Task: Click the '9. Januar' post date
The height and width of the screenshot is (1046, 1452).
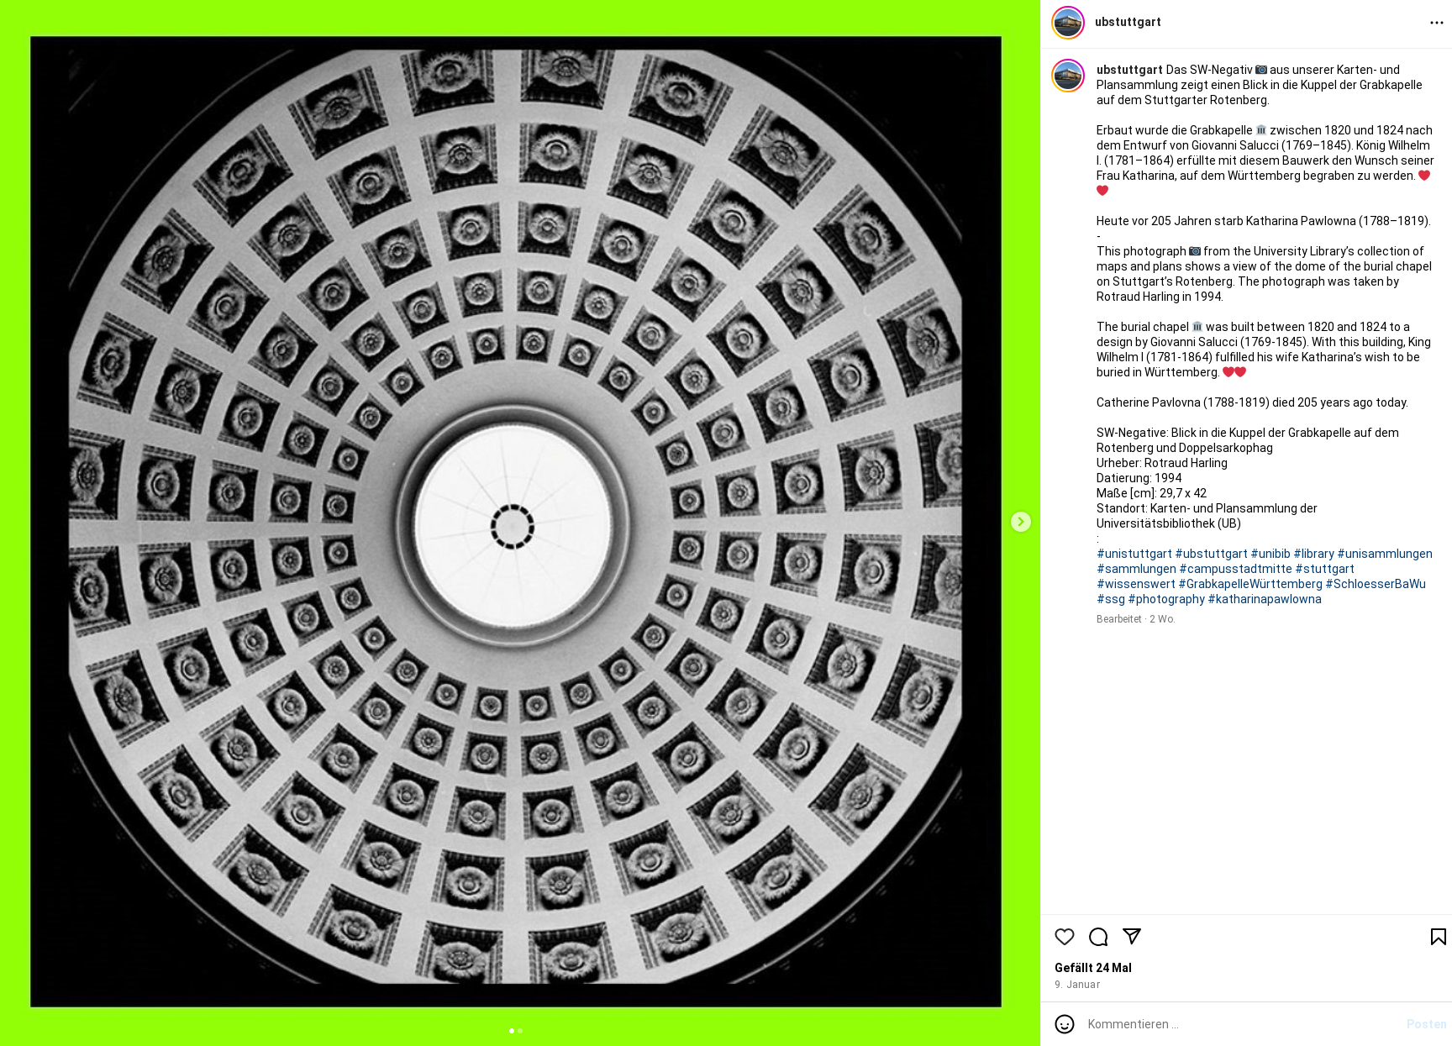Action: coord(1077,985)
